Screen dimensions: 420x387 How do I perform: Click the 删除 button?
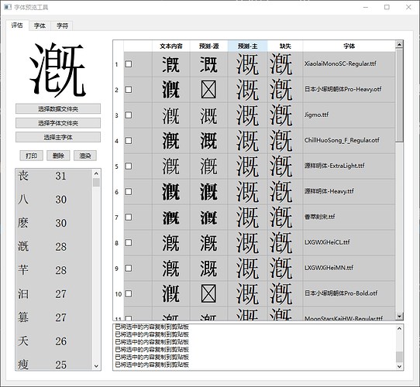tap(58, 156)
